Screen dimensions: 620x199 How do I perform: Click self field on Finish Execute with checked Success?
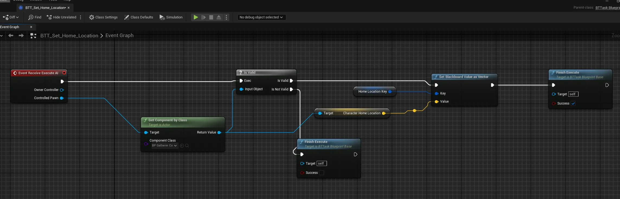[x=573, y=94]
